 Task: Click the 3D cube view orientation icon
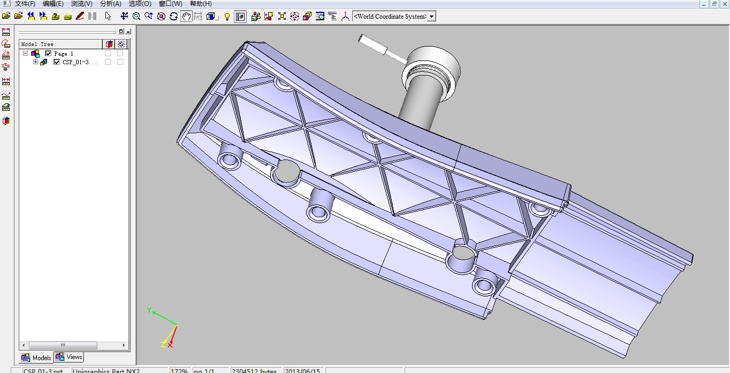click(x=211, y=16)
